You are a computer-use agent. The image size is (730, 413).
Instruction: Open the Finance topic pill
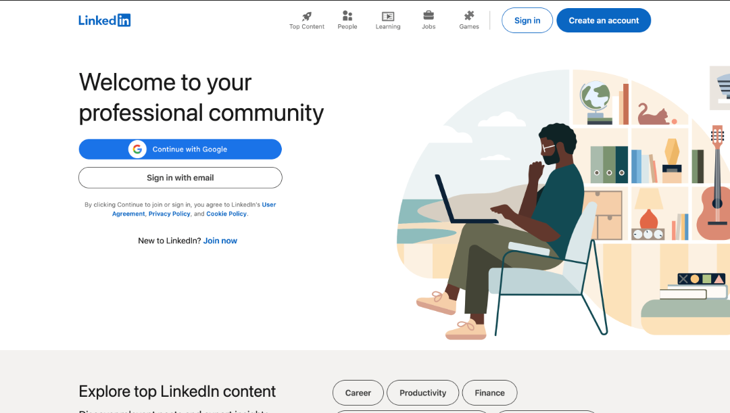[x=489, y=392]
